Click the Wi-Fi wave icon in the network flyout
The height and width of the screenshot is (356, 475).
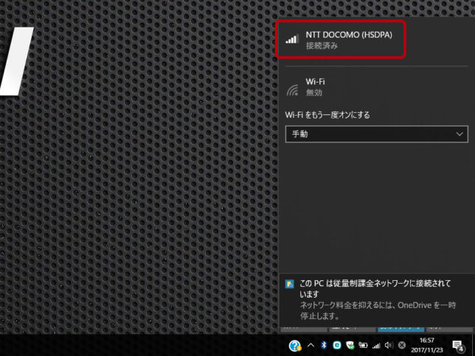[292, 90]
